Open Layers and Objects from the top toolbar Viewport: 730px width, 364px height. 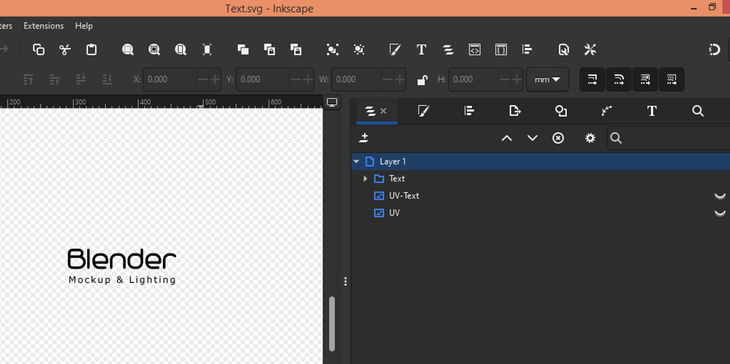pyautogui.click(x=448, y=49)
